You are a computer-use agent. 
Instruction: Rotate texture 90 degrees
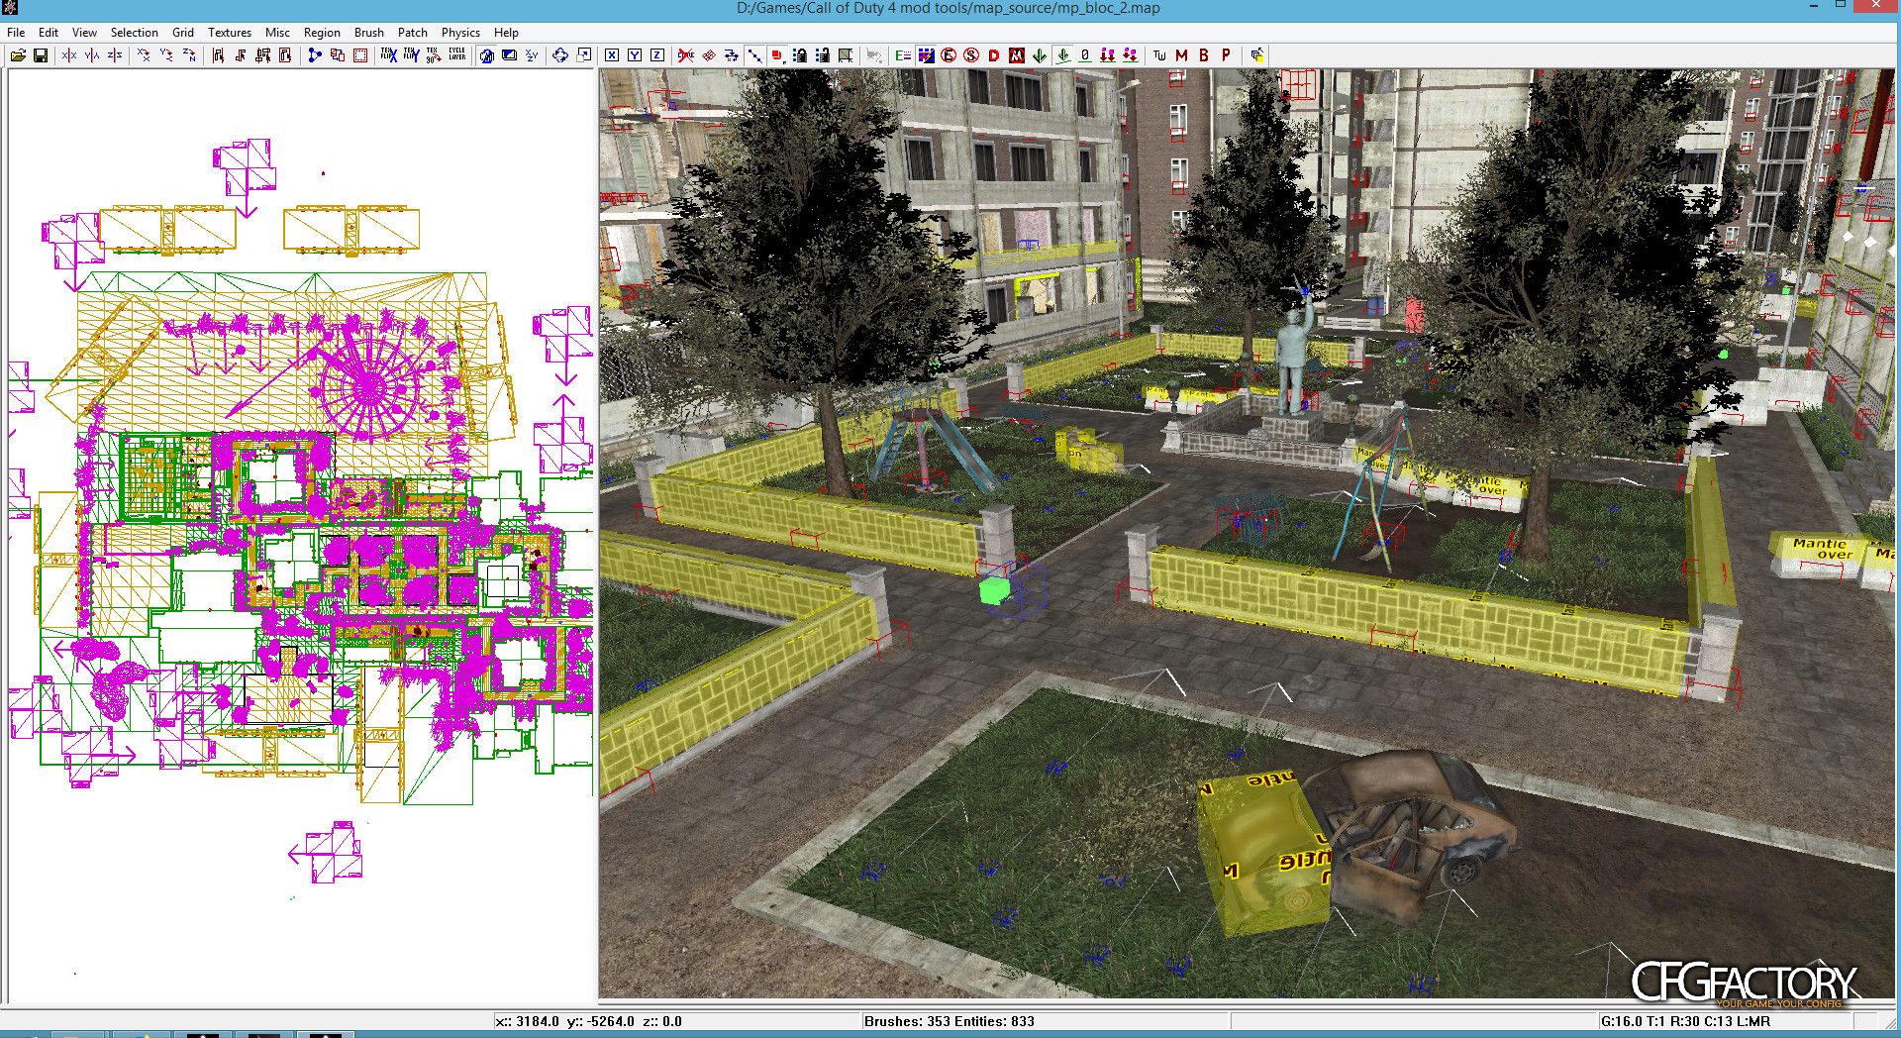[434, 55]
